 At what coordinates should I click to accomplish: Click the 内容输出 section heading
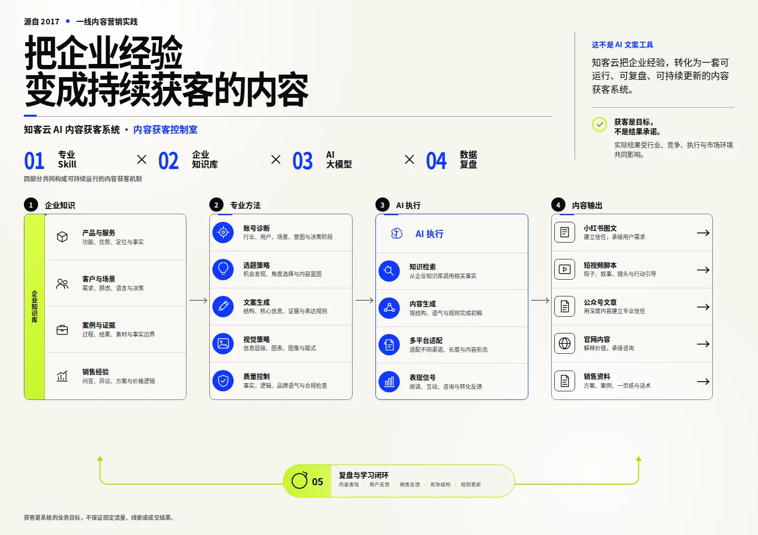587,205
